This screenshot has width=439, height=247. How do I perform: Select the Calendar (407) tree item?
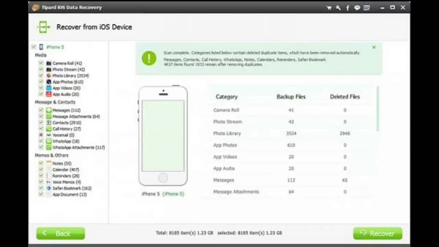(x=66, y=170)
